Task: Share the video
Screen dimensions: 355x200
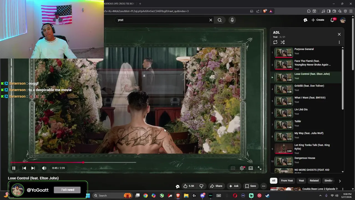Action: [216, 186]
